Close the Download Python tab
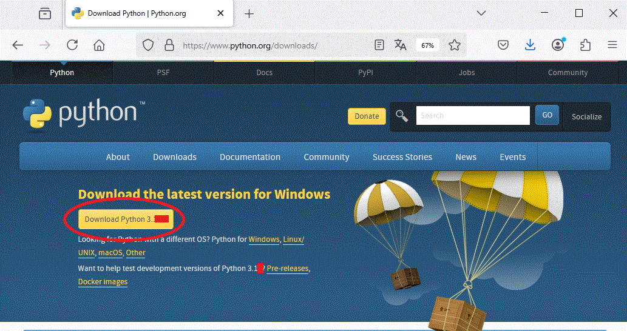 click(x=220, y=13)
